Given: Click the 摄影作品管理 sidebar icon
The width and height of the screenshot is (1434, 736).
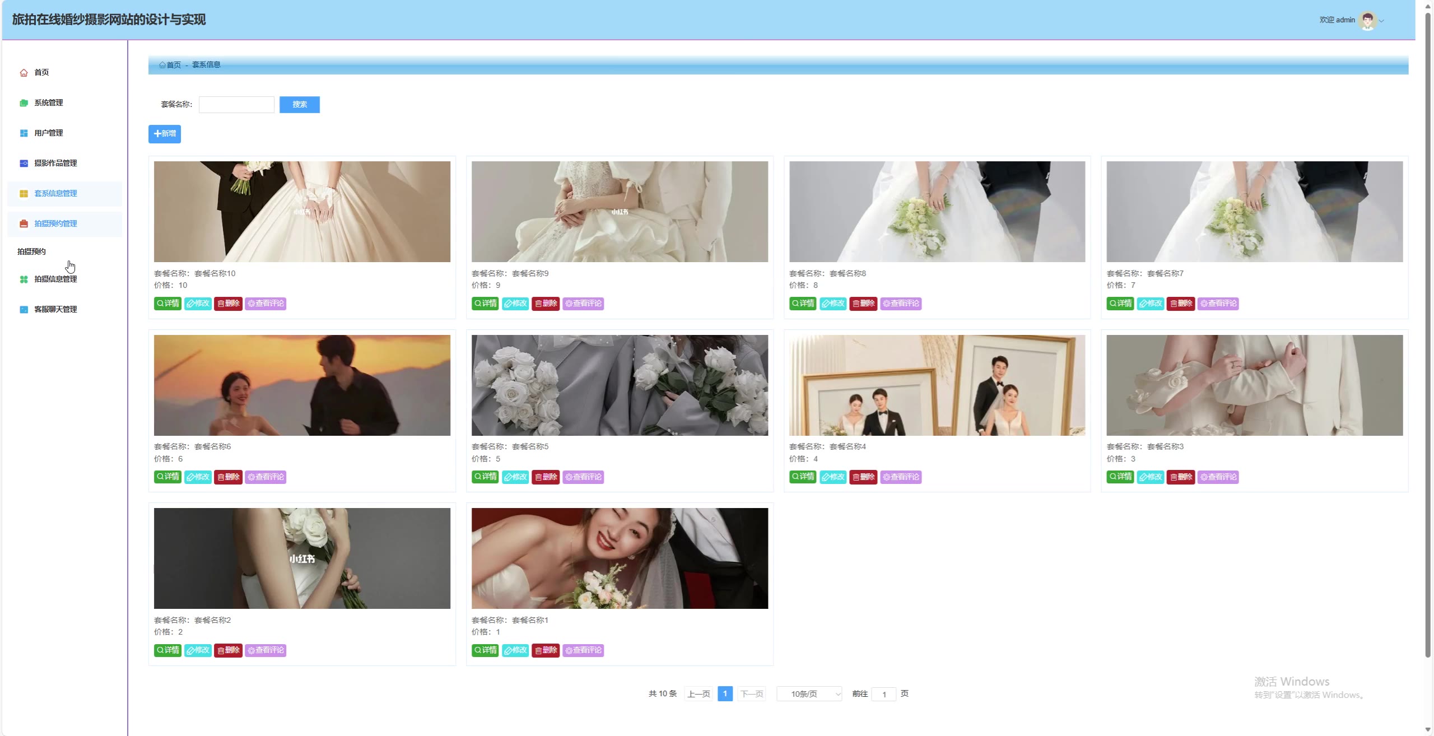Looking at the screenshot, I should tap(24, 164).
